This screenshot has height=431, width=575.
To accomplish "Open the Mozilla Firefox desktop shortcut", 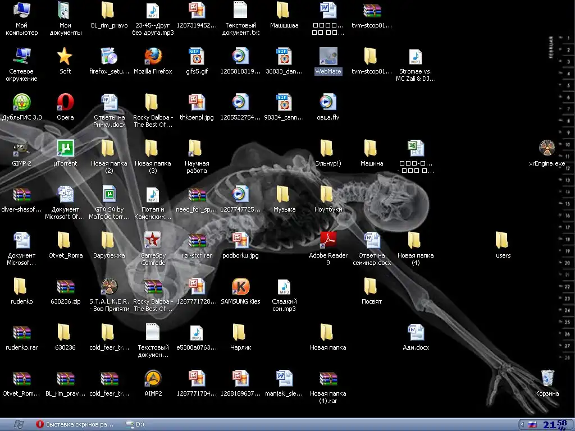I will (x=153, y=57).
